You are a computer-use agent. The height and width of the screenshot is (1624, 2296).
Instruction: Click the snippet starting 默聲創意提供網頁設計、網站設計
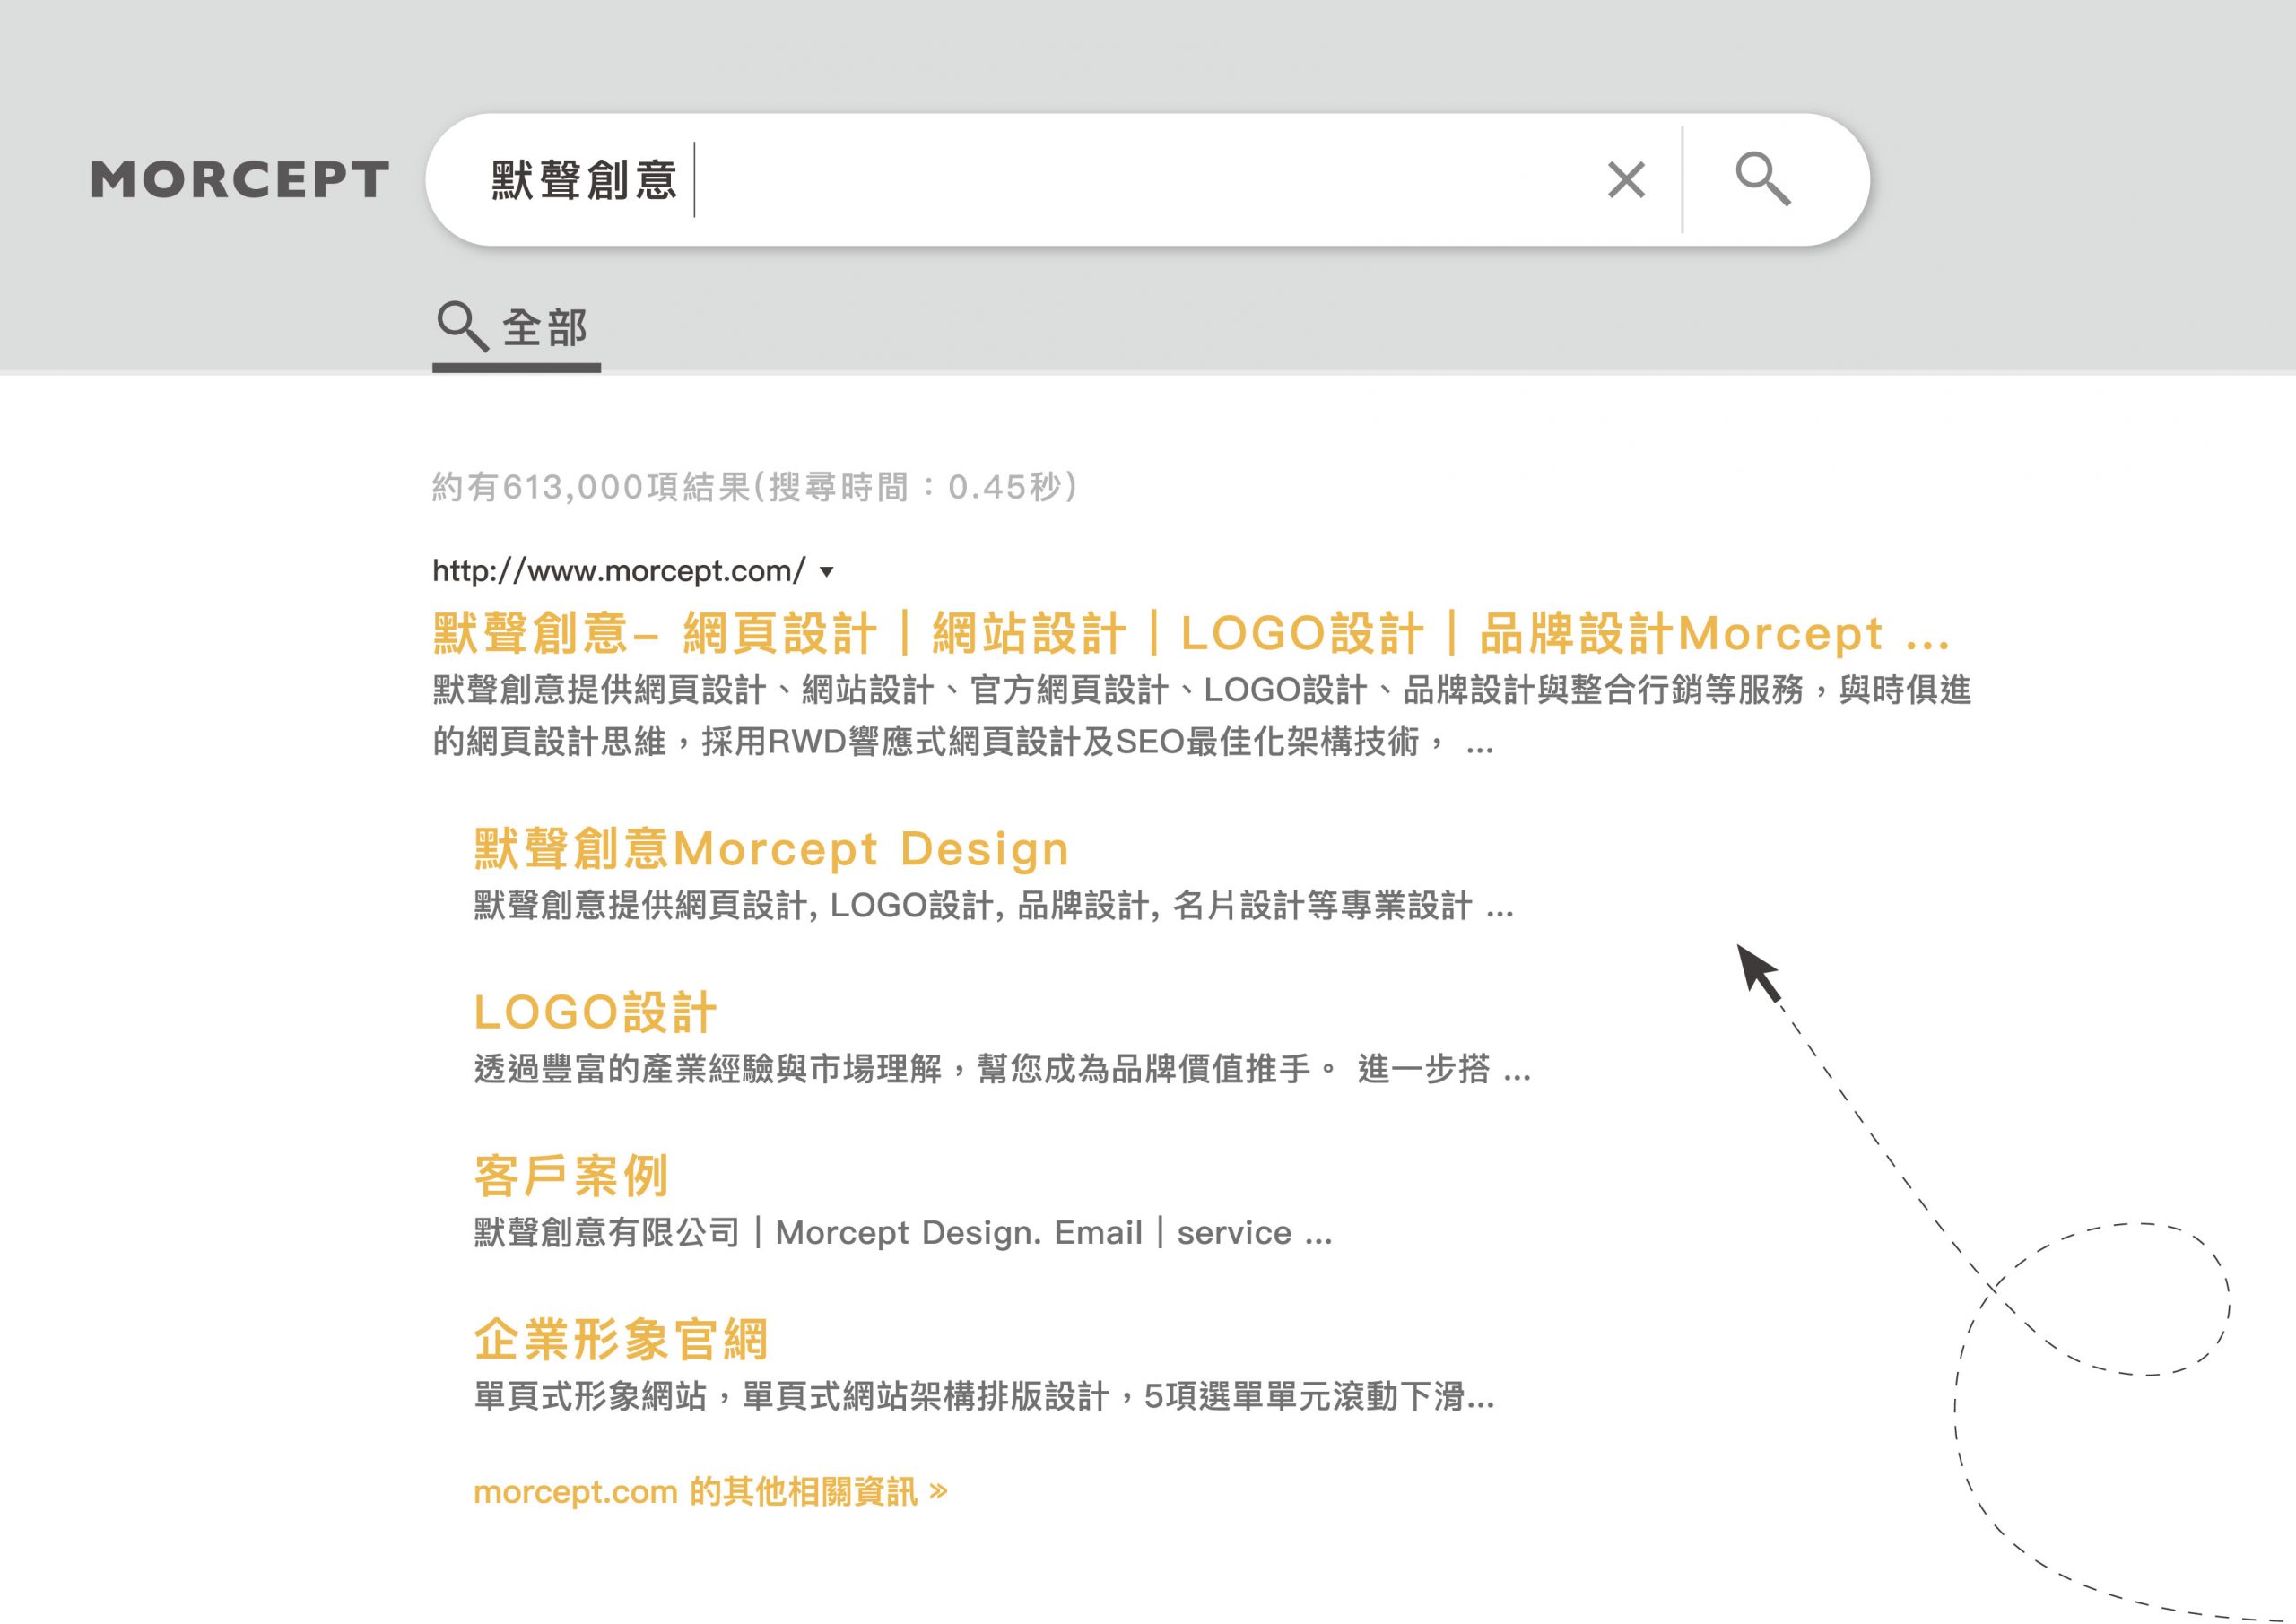(1201, 689)
